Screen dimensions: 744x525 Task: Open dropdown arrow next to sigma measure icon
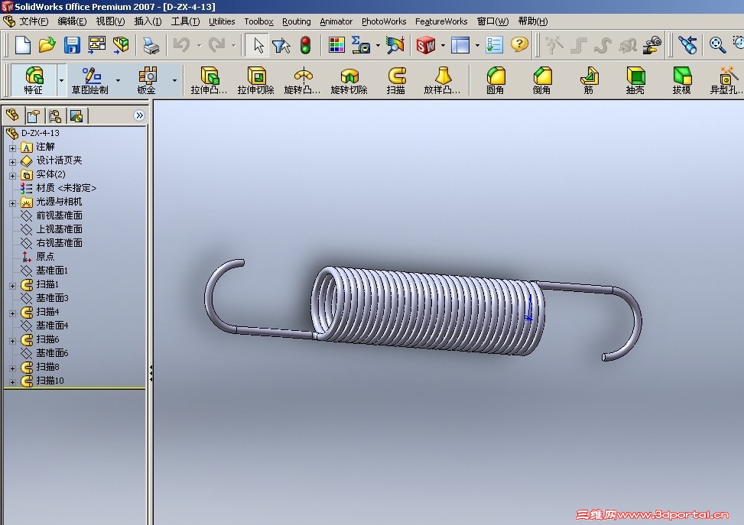[378, 46]
